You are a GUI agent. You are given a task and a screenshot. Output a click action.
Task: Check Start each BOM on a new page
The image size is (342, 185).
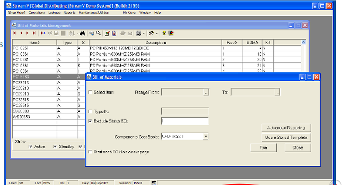tap(90, 152)
